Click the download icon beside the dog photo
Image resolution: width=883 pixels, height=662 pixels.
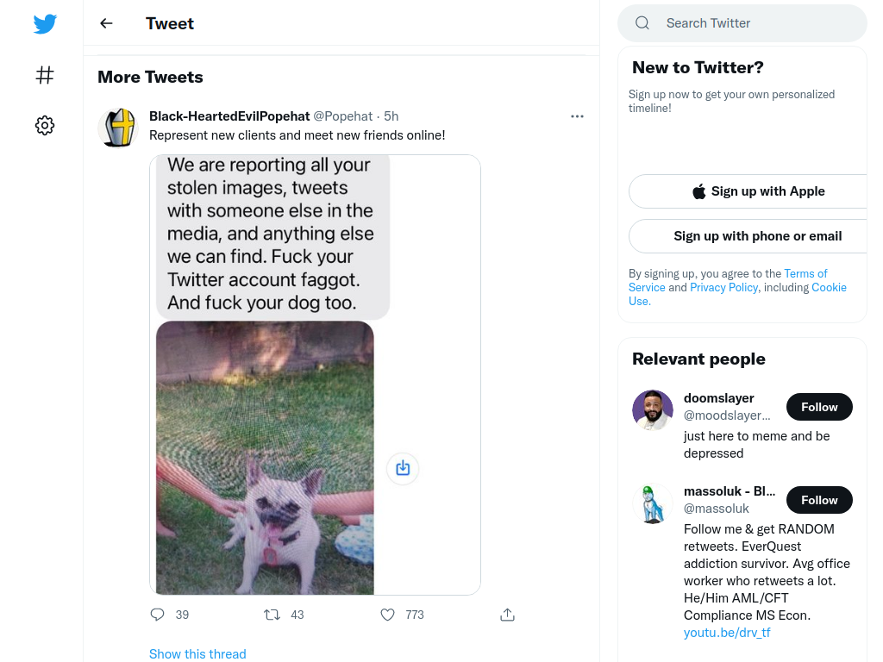coord(403,468)
